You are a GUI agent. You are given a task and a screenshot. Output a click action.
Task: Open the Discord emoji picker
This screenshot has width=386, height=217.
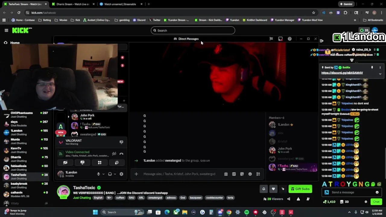250,174
